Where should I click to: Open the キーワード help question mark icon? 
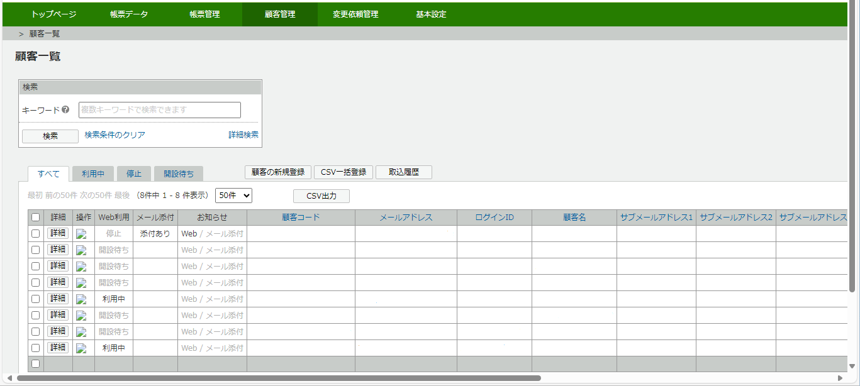(66, 109)
